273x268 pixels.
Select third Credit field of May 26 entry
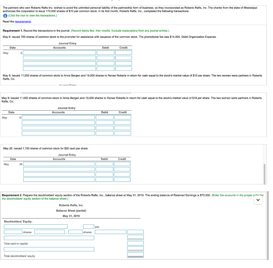point(122,174)
